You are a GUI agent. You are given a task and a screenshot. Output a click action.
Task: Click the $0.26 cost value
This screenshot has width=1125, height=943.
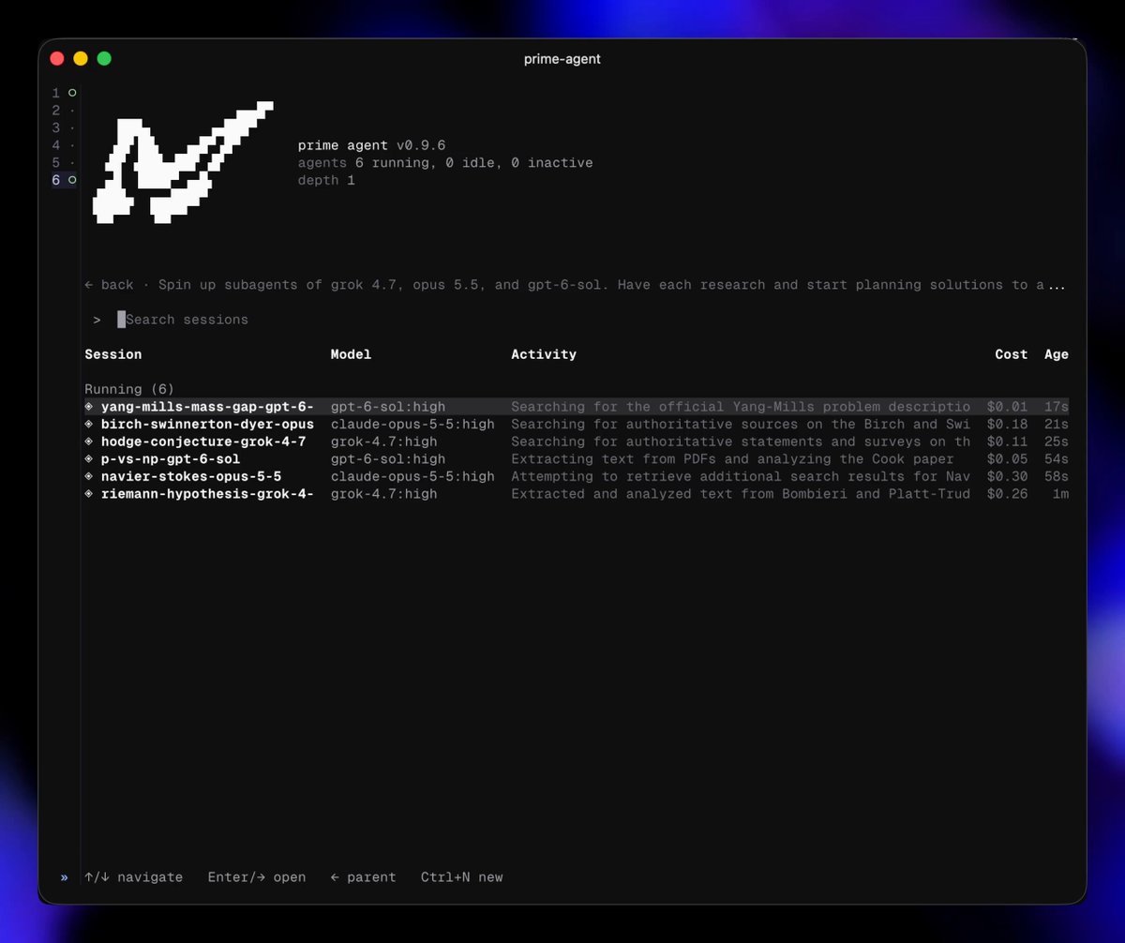coord(1008,494)
